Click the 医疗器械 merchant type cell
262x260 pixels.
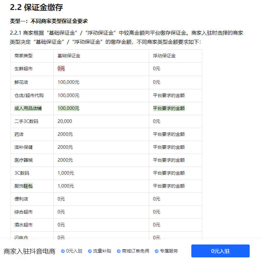point(23,160)
